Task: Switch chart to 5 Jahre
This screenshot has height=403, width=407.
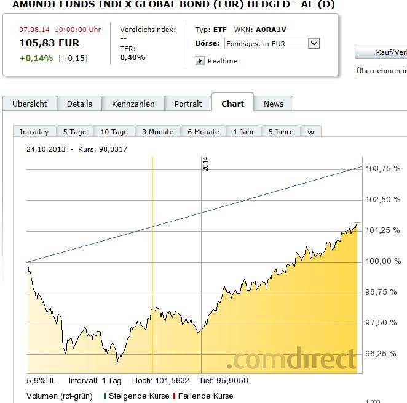Action: point(280,132)
